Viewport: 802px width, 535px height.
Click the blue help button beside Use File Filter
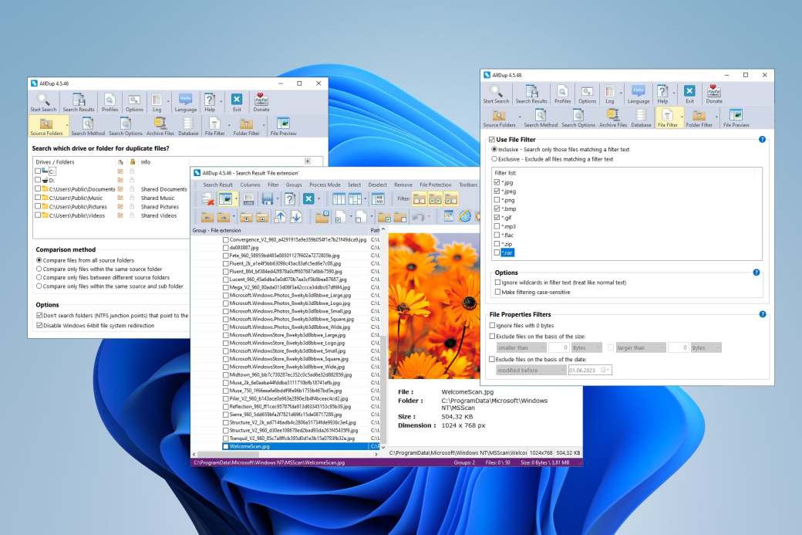pos(762,140)
